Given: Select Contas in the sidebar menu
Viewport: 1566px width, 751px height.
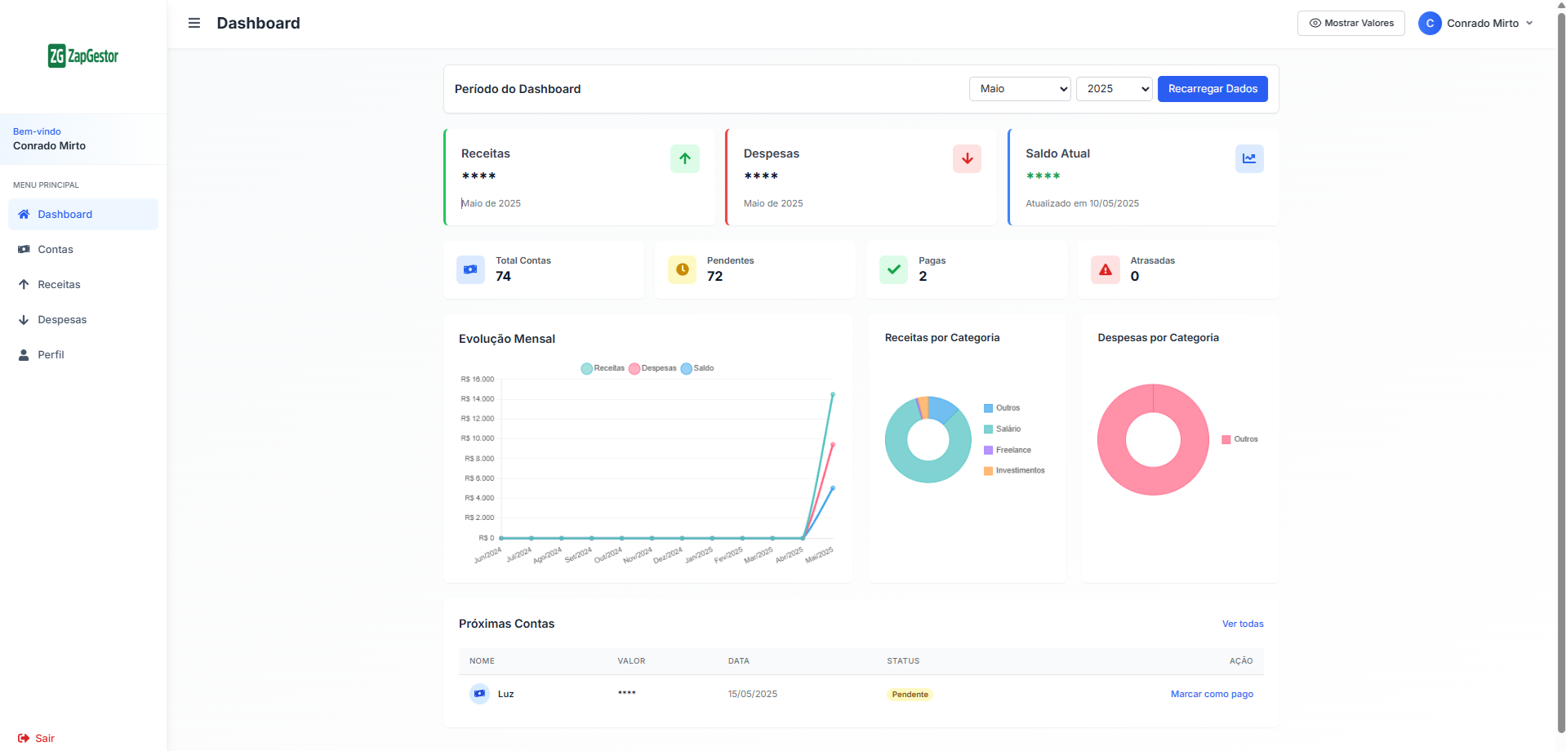Looking at the screenshot, I should tap(56, 249).
